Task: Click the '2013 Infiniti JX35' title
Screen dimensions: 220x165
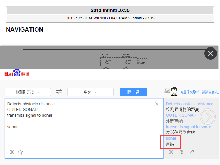Action: [110, 10]
